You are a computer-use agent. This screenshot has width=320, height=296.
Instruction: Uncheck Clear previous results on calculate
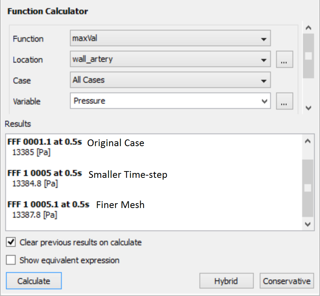(11, 242)
